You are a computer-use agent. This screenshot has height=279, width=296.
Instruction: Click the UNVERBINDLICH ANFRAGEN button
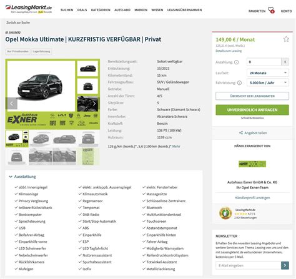(x=252, y=110)
